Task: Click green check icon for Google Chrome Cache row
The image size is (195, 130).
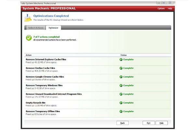Action: 121,77
